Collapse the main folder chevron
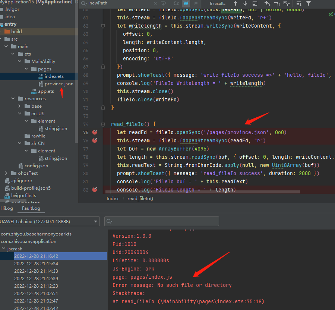This screenshot has height=310, width=335. click(x=6, y=46)
